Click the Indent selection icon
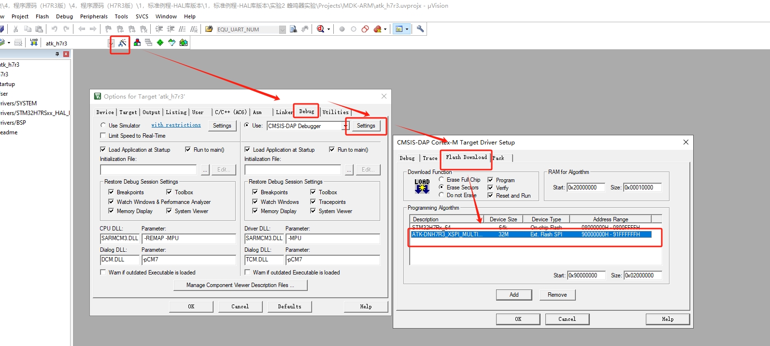This screenshot has width=770, height=346. pyautogui.click(x=159, y=29)
